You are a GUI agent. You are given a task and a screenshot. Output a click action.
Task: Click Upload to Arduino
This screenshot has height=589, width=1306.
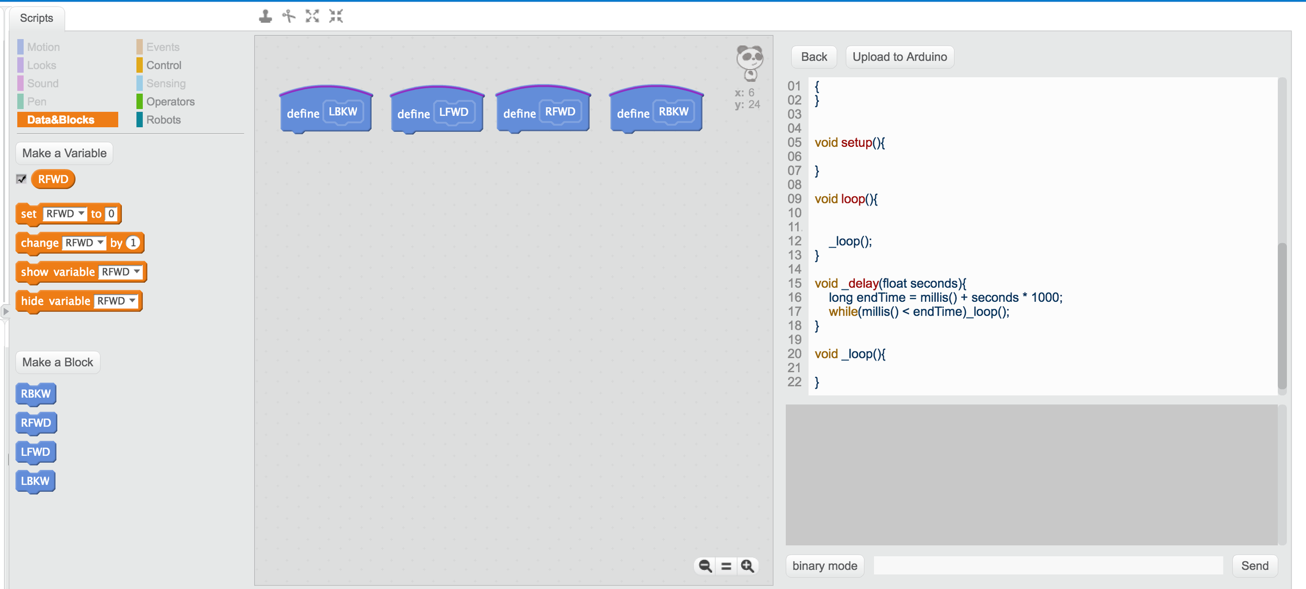click(x=899, y=57)
